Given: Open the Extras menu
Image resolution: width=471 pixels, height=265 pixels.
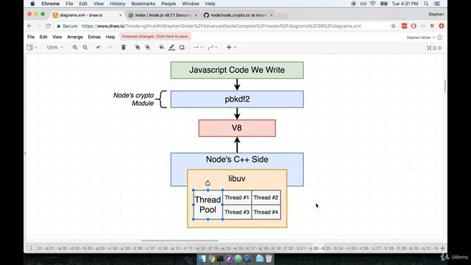Looking at the screenshot, I should coord(94,37).
